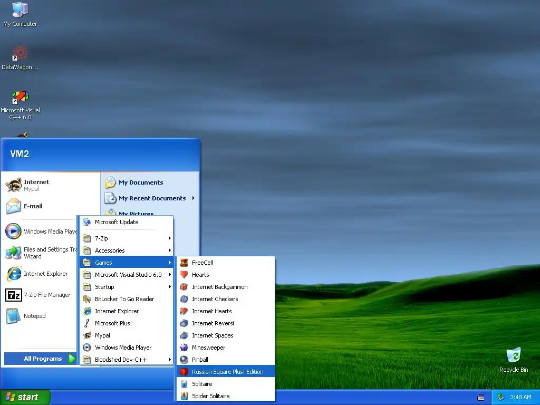Expand the Startup submenu arrow
Viewport: 540px width, 405px height.
click(x=169, y=286)
